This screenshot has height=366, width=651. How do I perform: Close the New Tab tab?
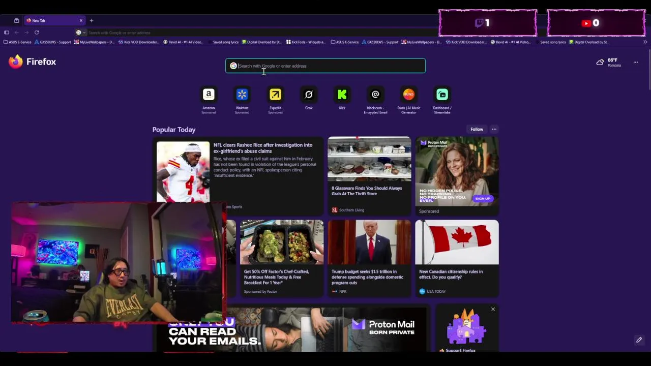coord(81,20)
